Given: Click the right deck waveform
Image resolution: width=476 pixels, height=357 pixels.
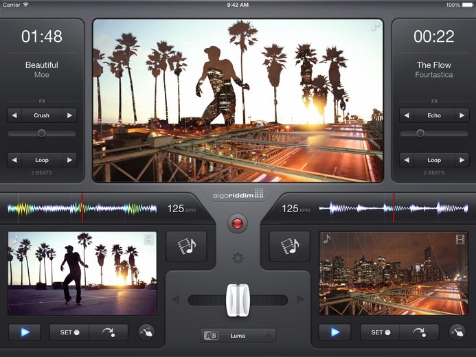Looking at the screenshot, I should (394, 209).
